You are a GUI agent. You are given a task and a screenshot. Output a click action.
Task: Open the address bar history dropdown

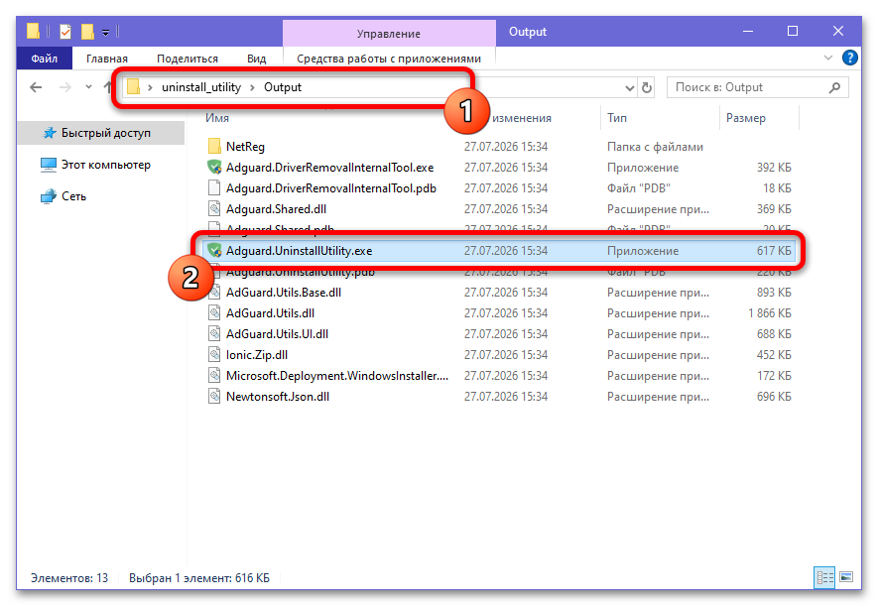tap(629, 88)
